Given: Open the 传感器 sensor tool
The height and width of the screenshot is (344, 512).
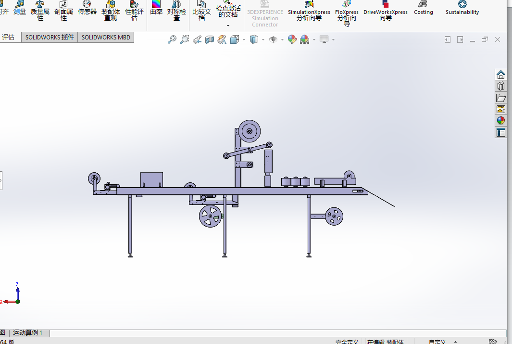Looking at the screenshot, I should click(87, 9).
